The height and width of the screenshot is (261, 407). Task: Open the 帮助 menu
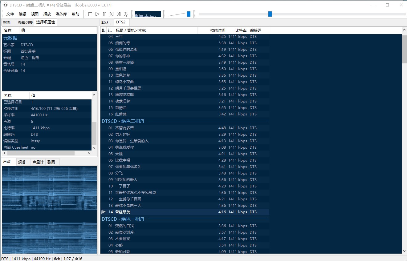75,14
